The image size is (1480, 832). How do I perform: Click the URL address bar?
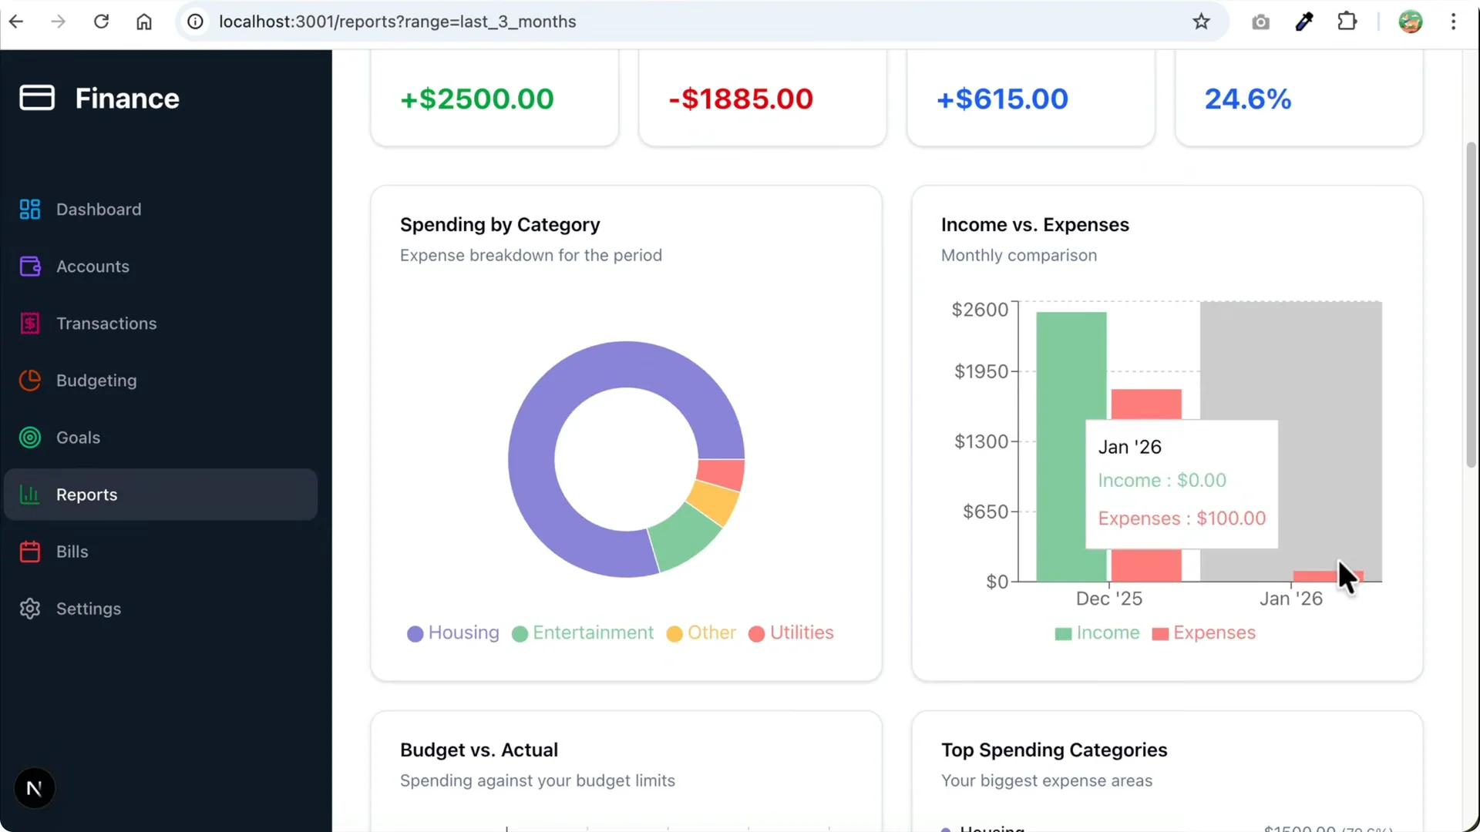point(694,22)
